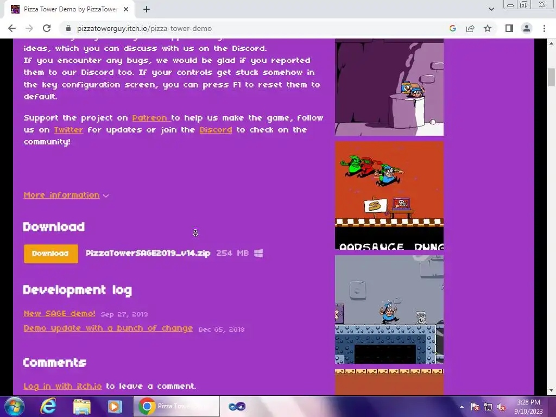This screenshot has height=417, width=556.
Task: Click the Development log heading
Action: click(77, 290)
